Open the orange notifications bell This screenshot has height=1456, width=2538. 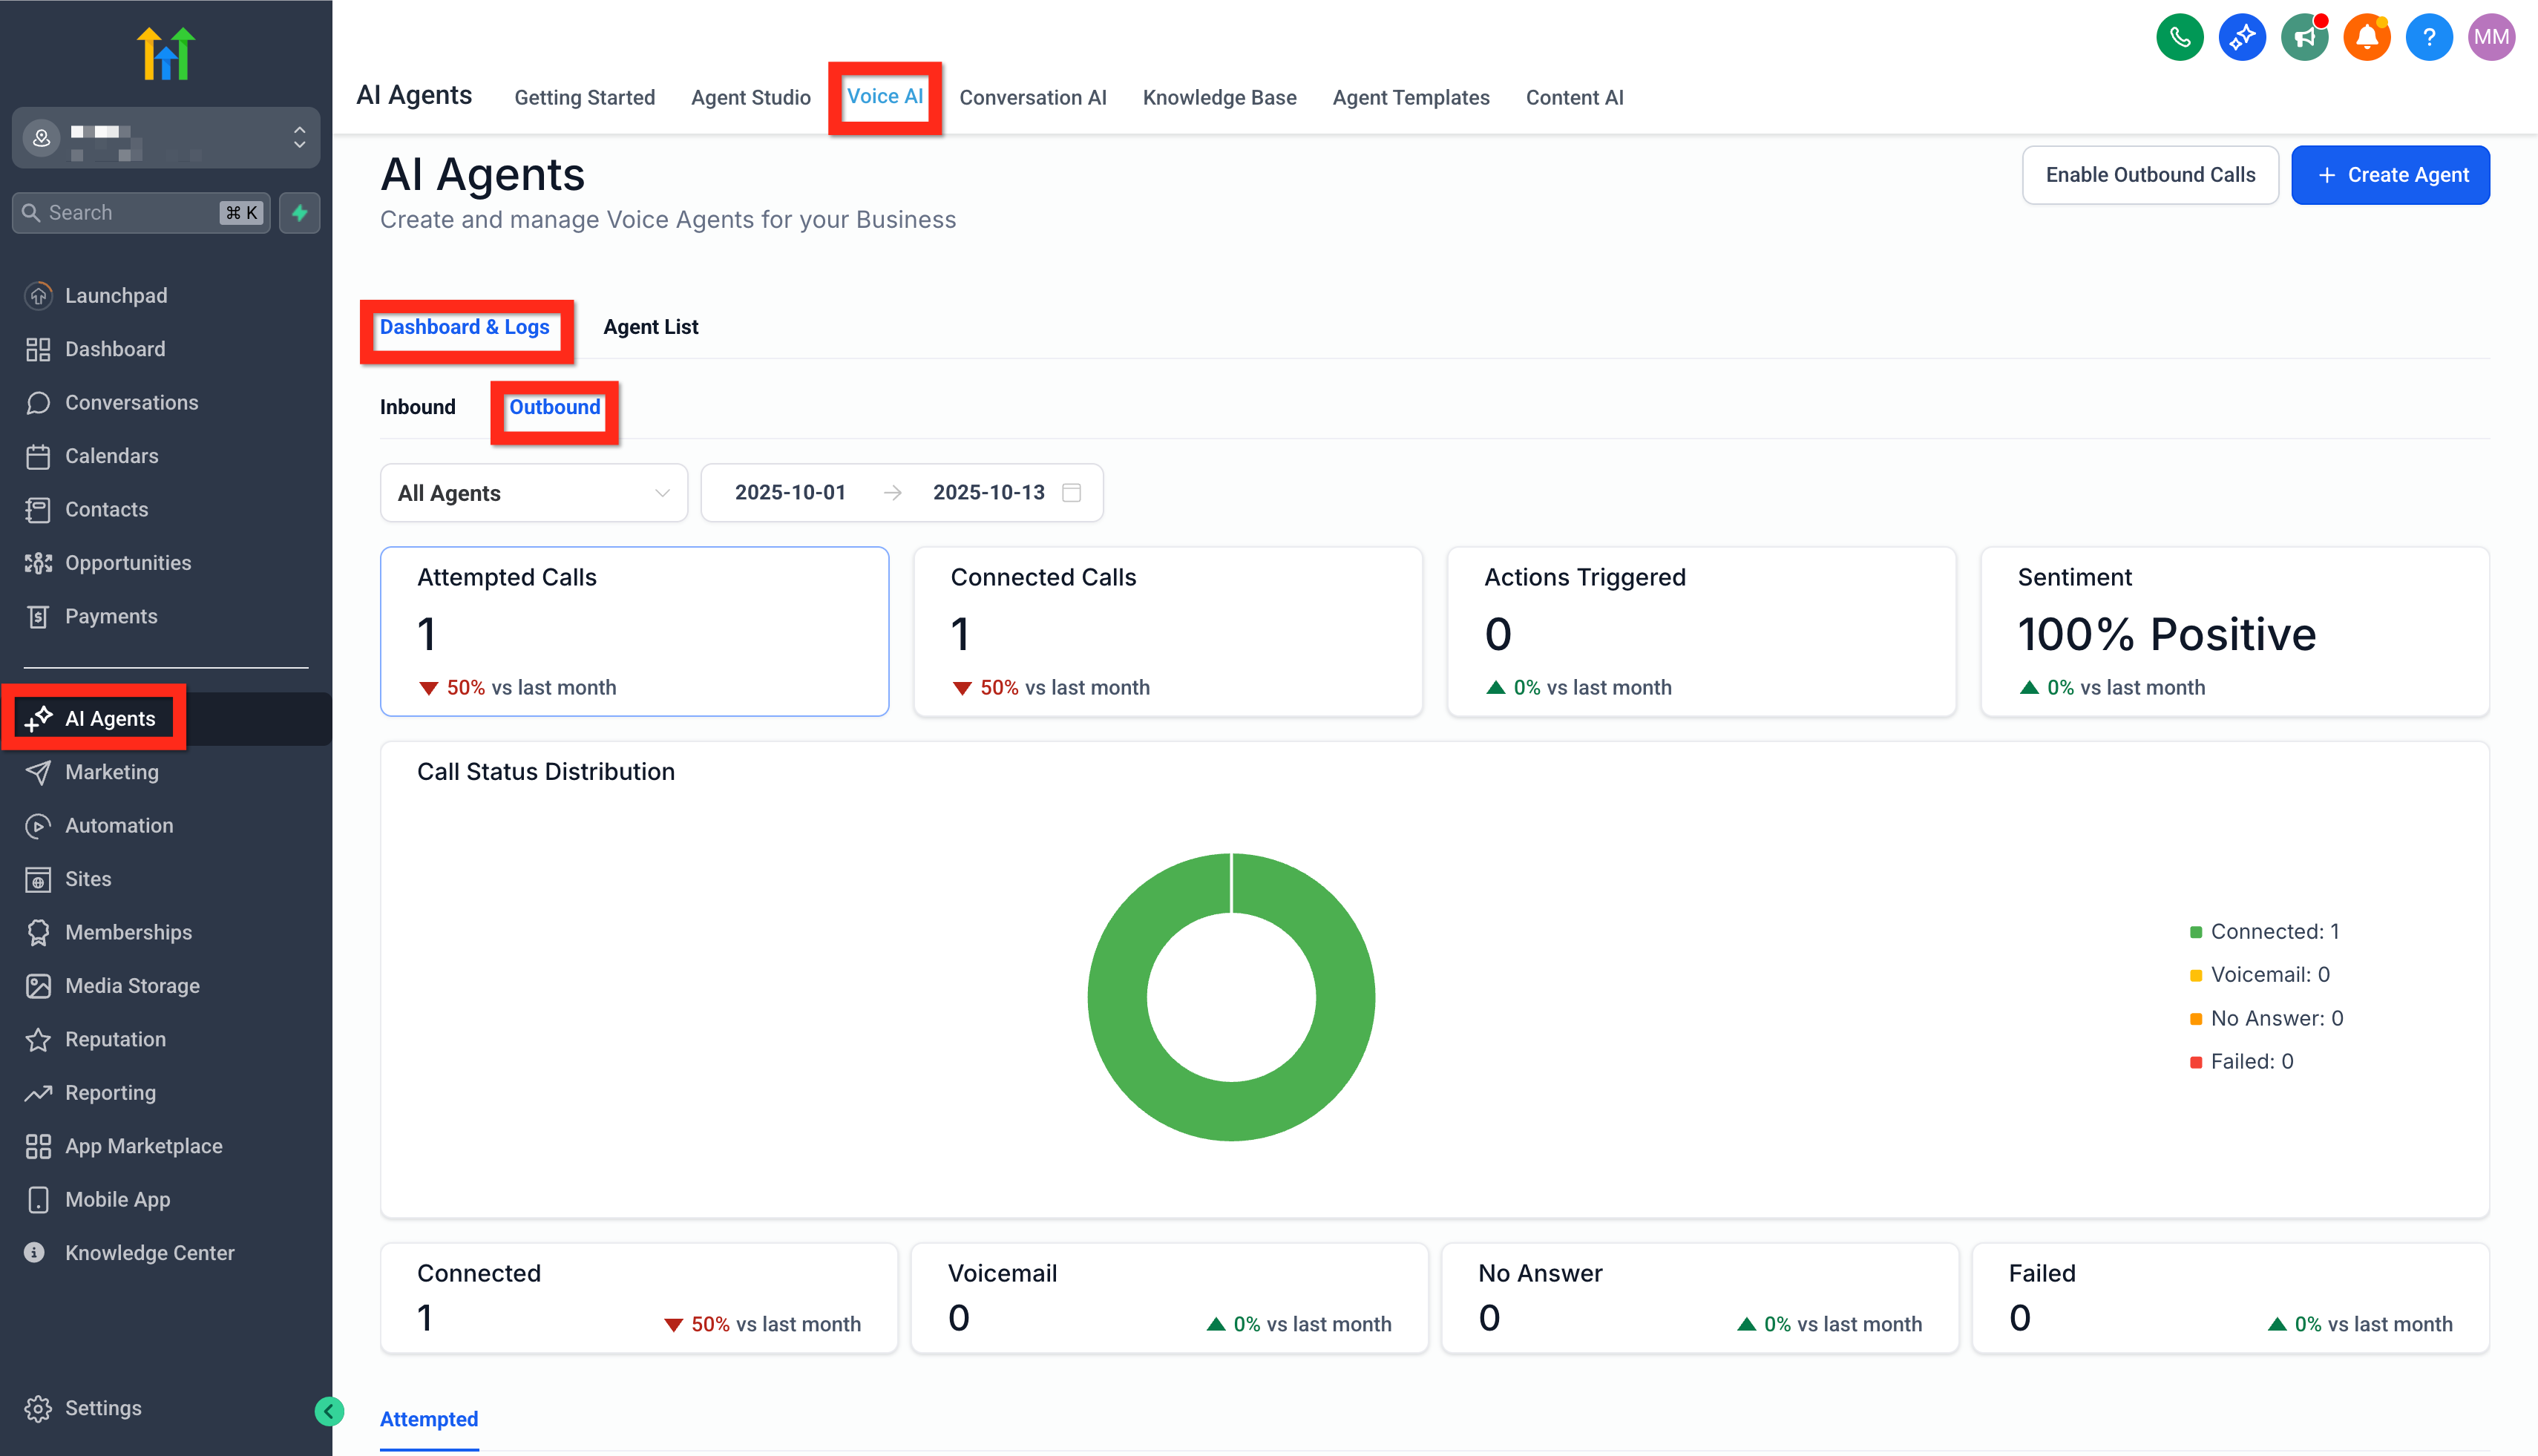pyautogui.click(x=2366, y=38)
